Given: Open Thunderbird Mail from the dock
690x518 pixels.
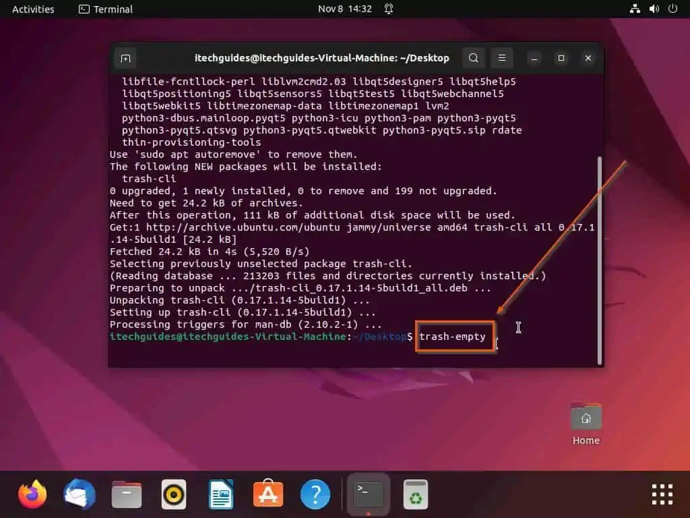Looking at the screenshot, I should click(80, 494).
